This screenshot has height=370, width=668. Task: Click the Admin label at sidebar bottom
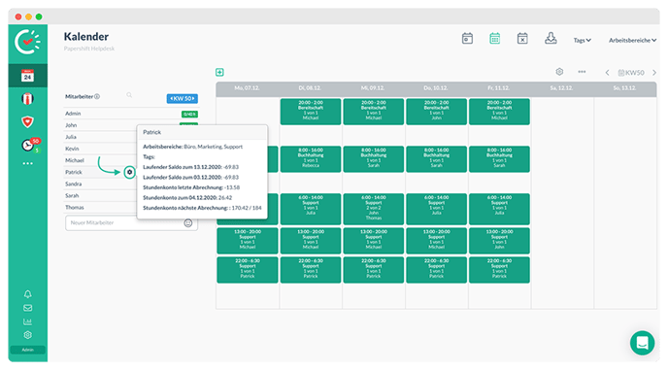coord(28,350)
